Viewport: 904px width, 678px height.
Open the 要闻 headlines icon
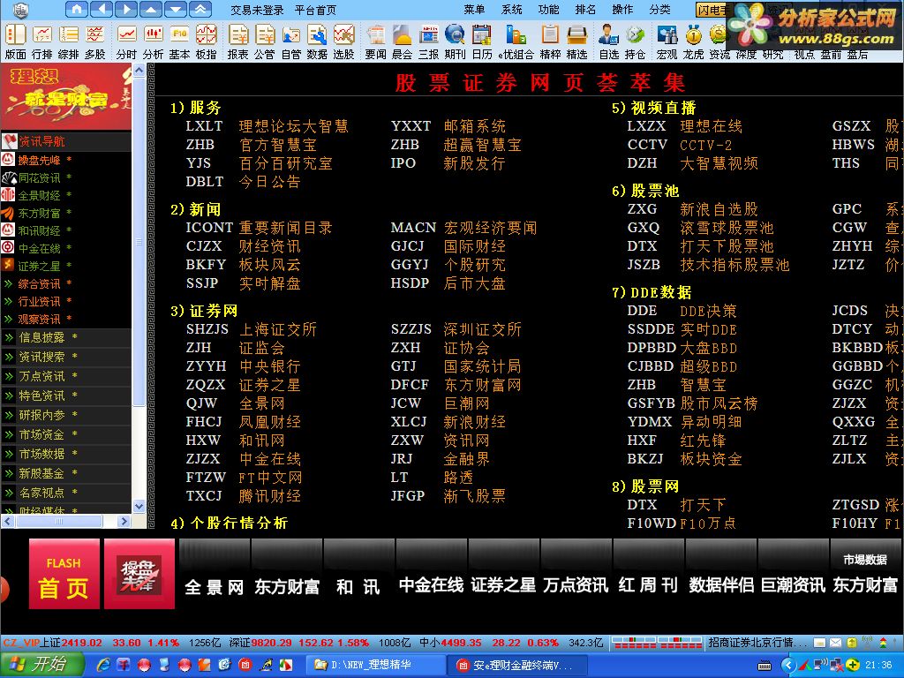click(376, 41)
